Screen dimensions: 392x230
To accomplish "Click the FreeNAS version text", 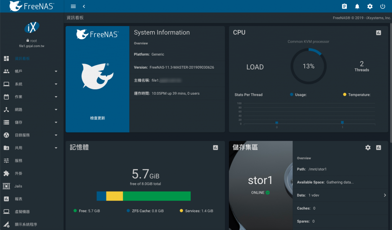I will coord(182,67).
